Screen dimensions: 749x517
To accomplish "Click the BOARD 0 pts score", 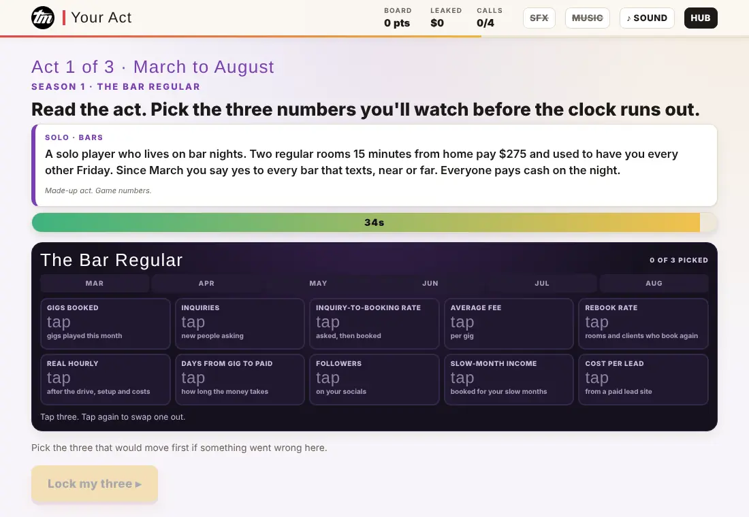I will pos(398,18).
